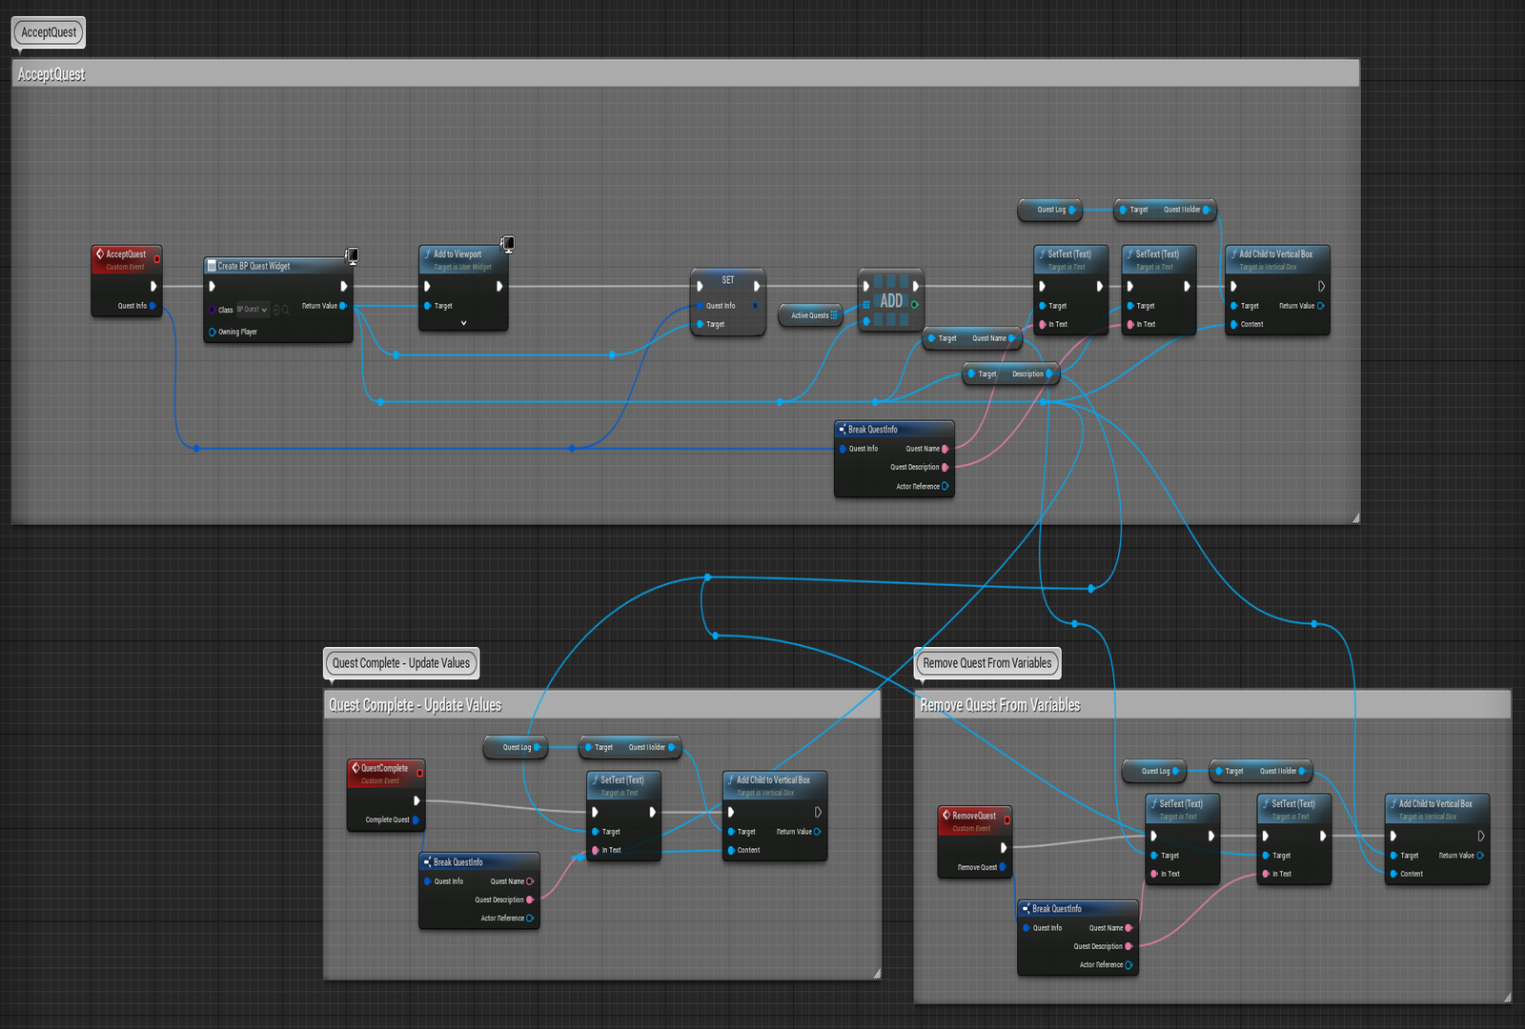Click the Quest Complete - Update Values comment header

(602, 705)
